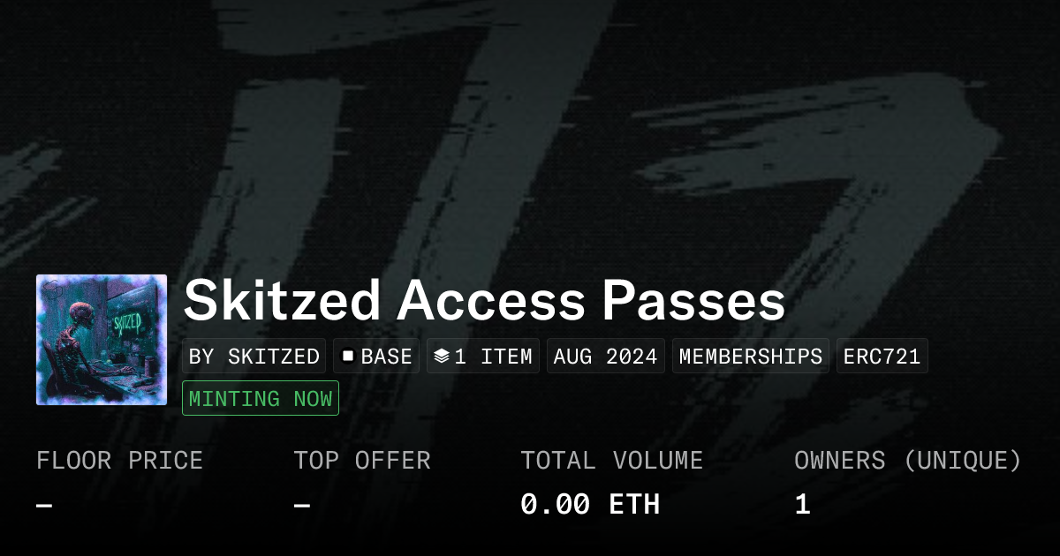The image size is (1060, 556).
Task: Click the stacked layers item icon
Action: pyautogui.click(x=442, y=357)
